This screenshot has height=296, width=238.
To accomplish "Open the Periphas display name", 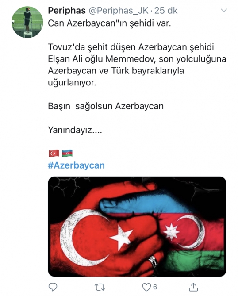I will tap(67, 10).
